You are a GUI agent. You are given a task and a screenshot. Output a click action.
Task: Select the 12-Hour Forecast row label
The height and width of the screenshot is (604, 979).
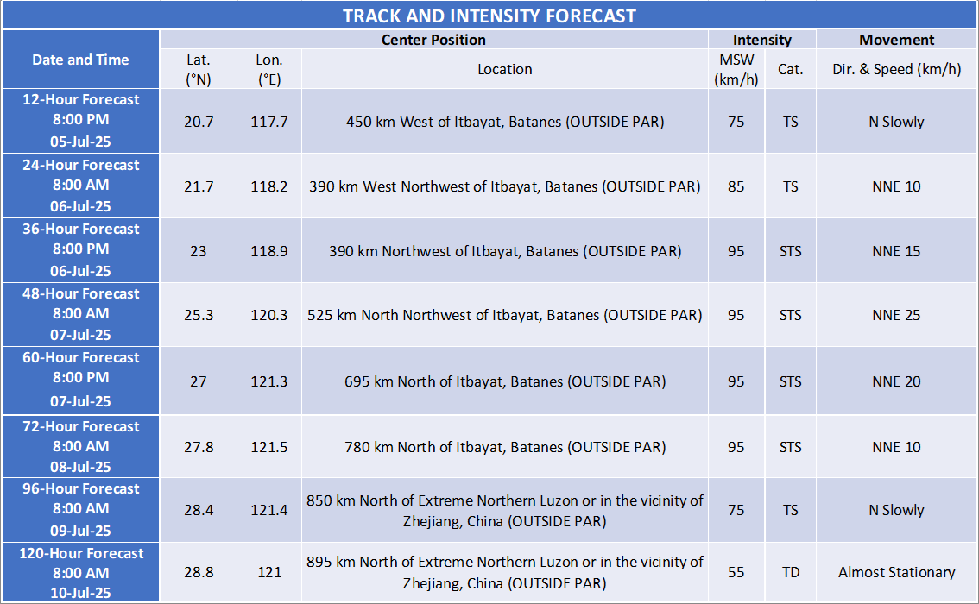tap(80, 121)
